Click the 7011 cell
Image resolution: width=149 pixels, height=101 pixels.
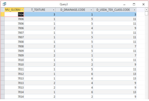[x=14, y=69]
